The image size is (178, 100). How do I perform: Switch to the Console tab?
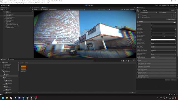coord(11,59)
